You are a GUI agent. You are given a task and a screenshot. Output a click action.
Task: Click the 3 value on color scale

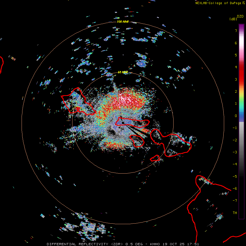pos(236,79)
